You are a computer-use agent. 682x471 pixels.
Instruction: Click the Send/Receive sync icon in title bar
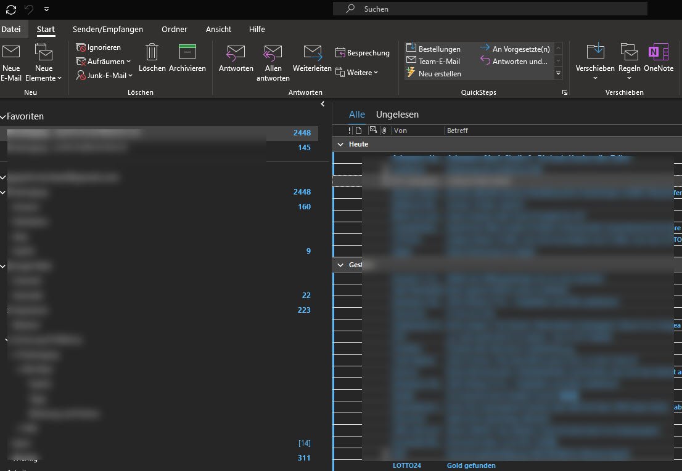click(11, 10)
